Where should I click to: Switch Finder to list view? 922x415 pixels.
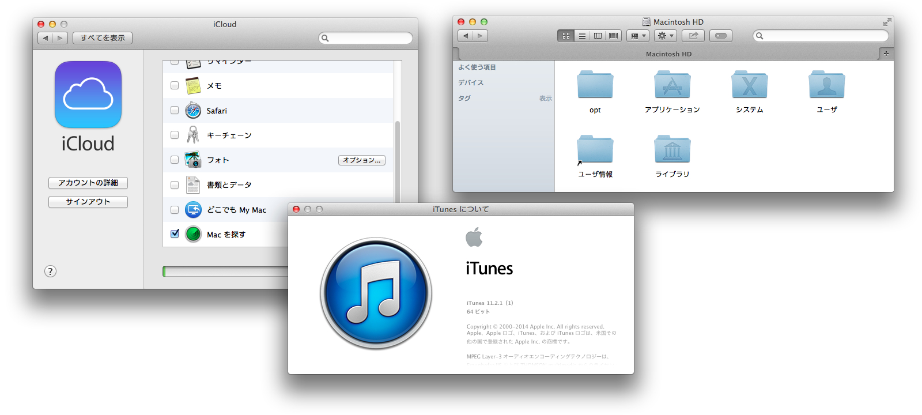(582, 36)
